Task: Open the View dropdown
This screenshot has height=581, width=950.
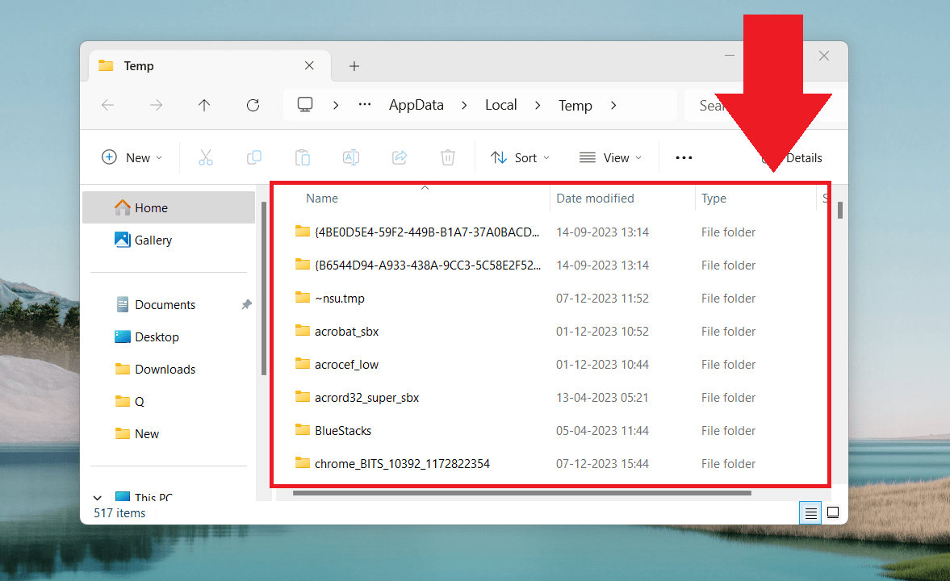Action: click(610, 157)
